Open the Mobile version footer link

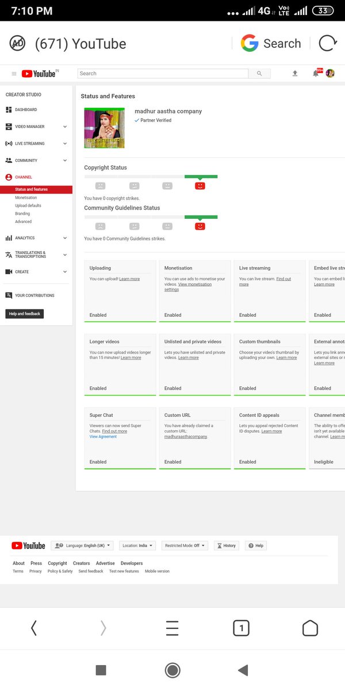(x=157, y=571)
